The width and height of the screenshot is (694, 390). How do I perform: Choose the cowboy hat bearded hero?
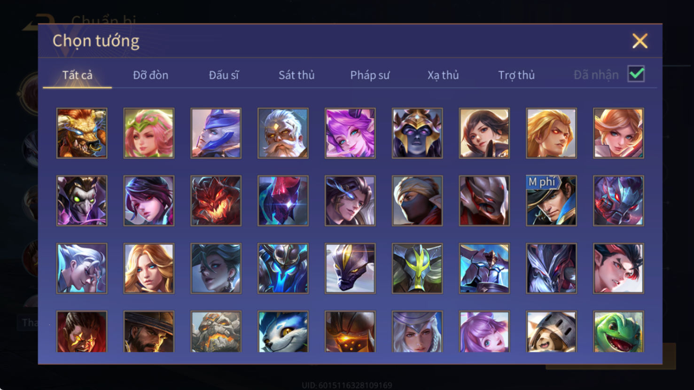[149, 332]
